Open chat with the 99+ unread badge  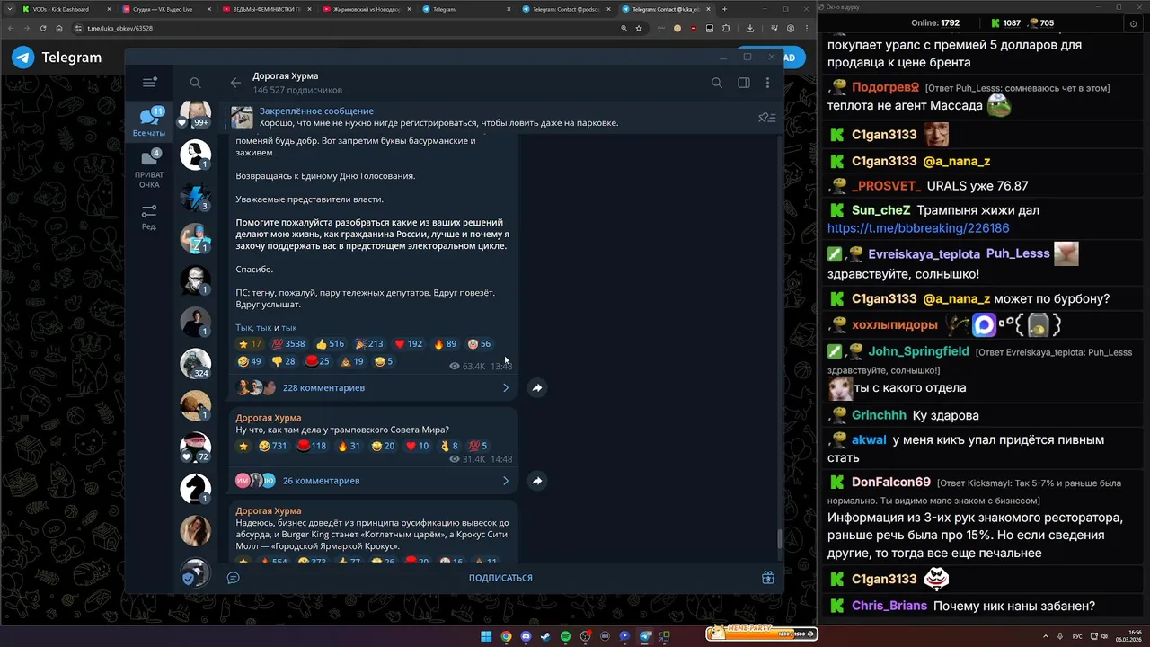point(195,113)
